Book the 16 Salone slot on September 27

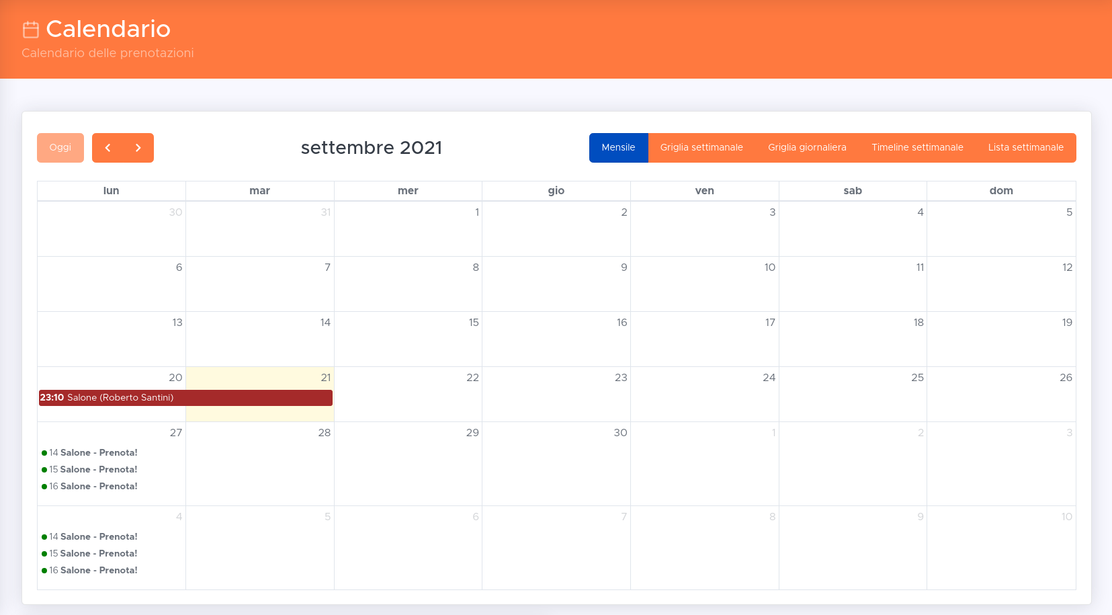[x=93, y=487]
